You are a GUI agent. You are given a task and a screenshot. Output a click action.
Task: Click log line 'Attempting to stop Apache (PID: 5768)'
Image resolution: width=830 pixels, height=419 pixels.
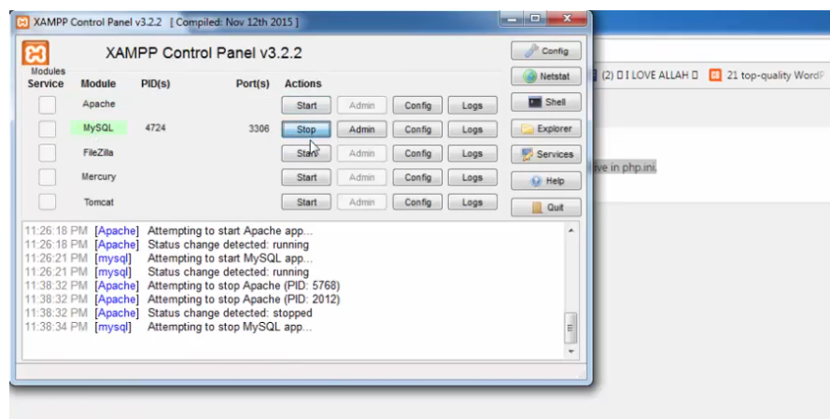point(244,286)
